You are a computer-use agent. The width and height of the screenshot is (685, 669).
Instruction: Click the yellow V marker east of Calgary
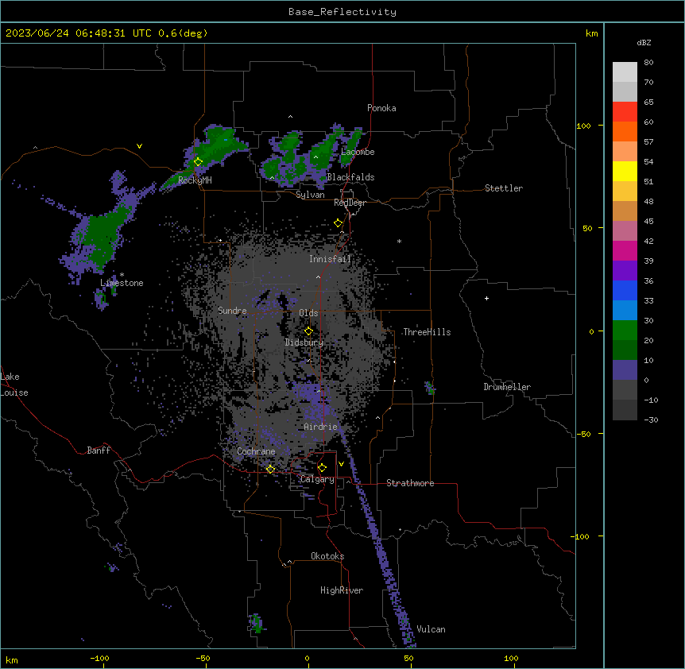[x=341, y=464]
